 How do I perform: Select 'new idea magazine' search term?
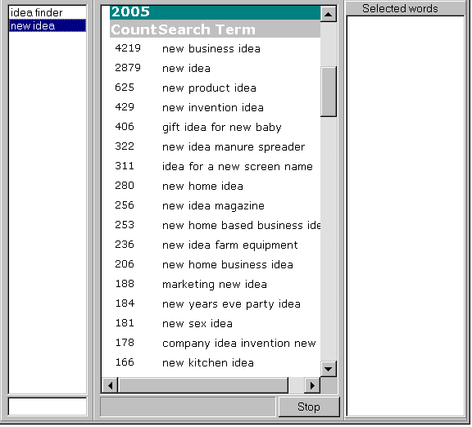213,206
